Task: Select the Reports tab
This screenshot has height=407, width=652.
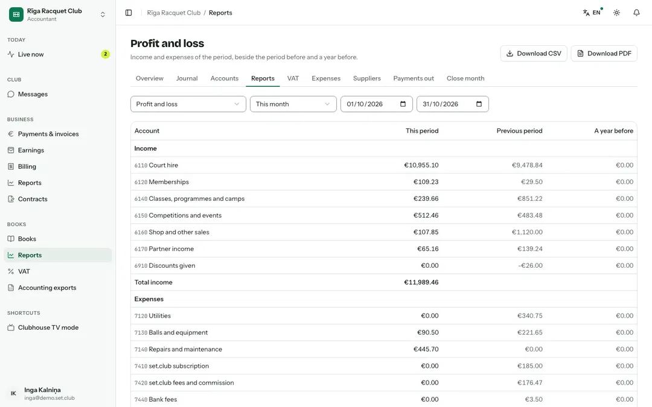Action: tap(263, 78)
